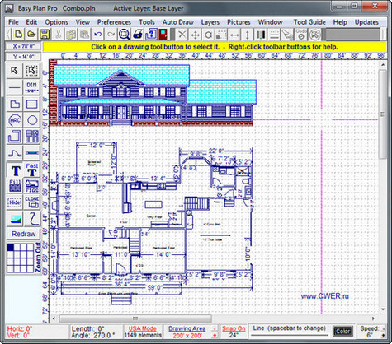Increase drawing area with plus button

click(215, 336)
